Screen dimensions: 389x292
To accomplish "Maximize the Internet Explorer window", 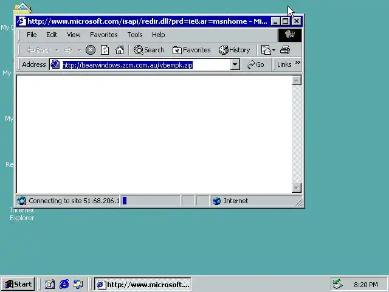I will click(285, 22).
